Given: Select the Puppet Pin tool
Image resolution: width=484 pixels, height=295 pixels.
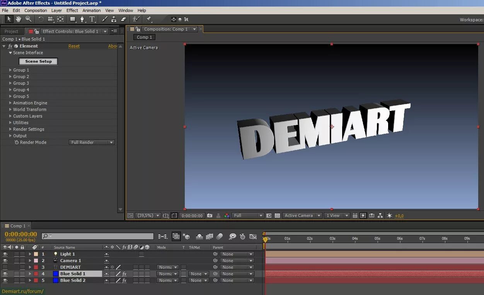Looking at the screenshot, I should click(148, 19).
